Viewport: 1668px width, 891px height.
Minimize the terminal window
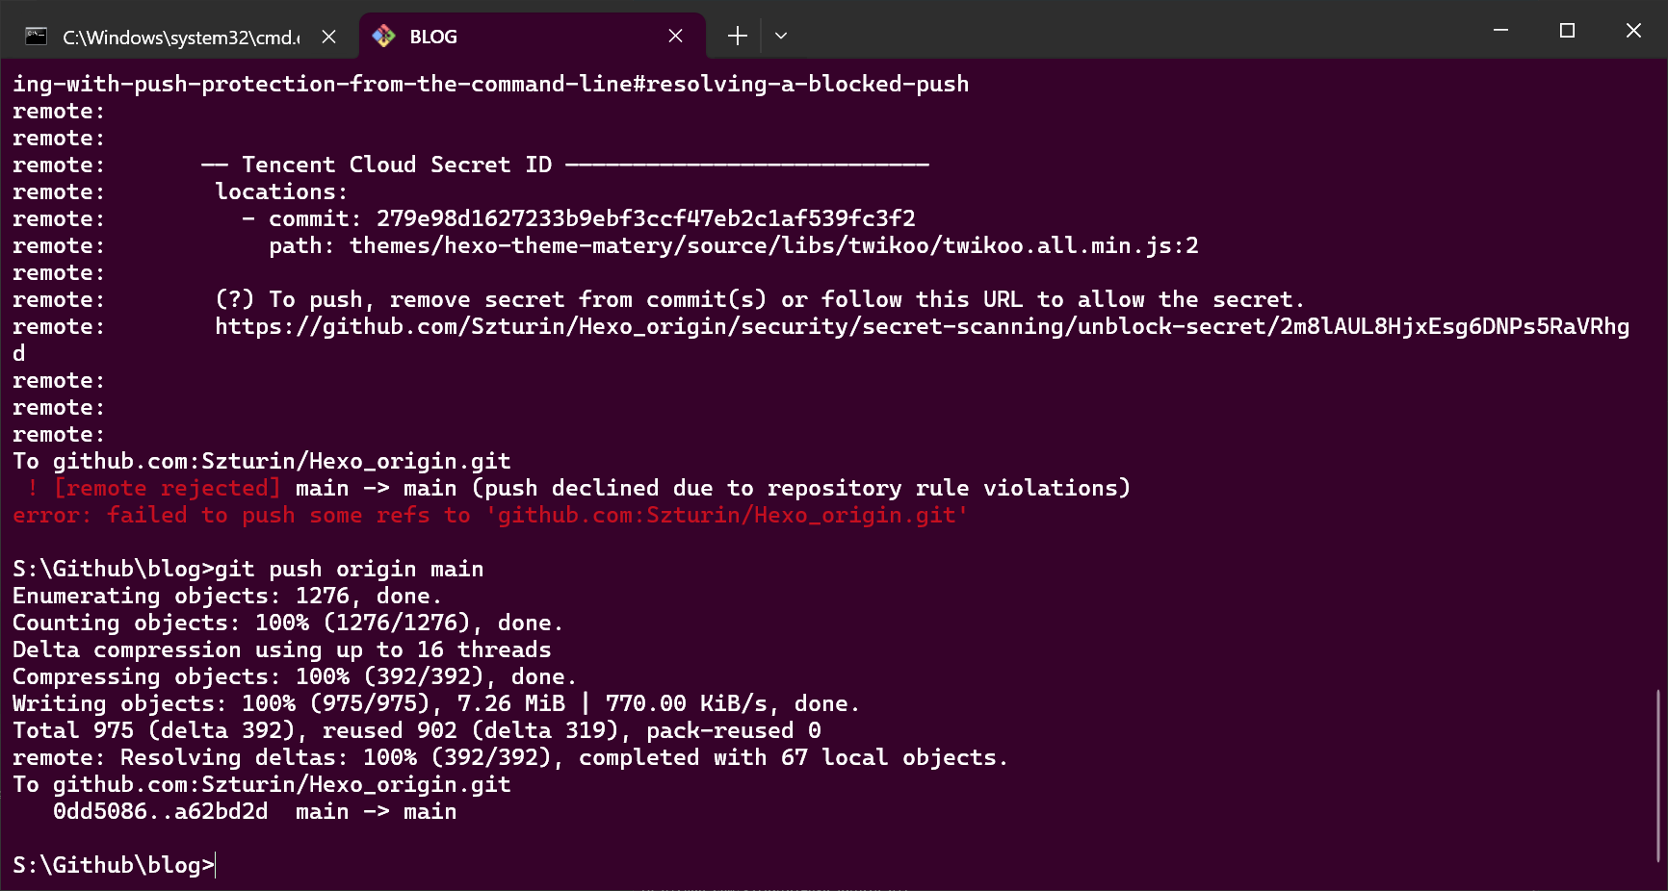coord(1500,31)
